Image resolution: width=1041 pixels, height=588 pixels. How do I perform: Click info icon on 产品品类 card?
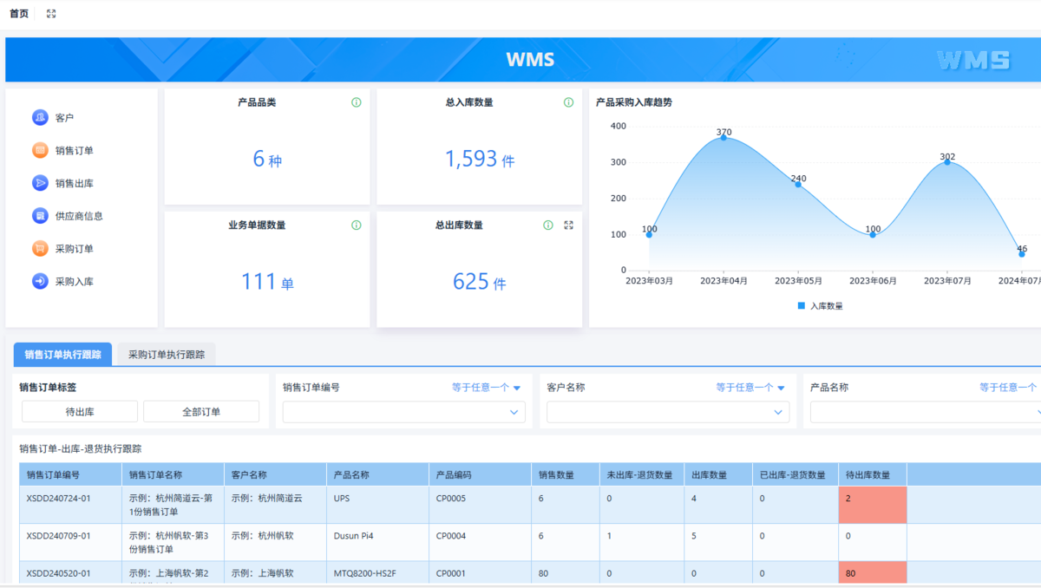tap(357, 102)
